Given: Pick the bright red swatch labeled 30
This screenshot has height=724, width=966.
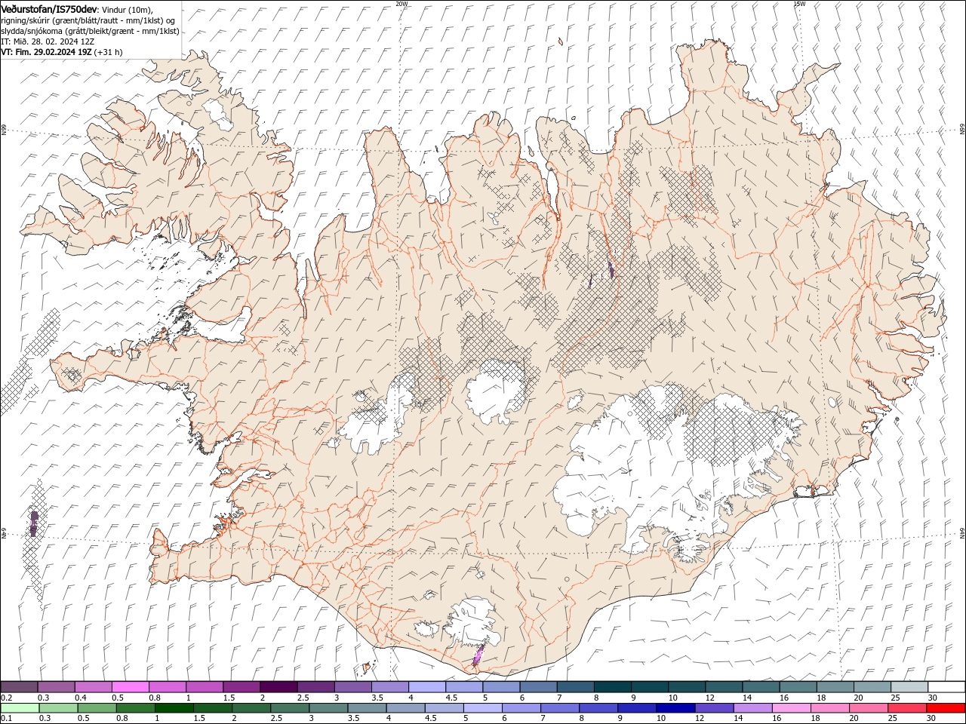Looking at the screenshot, I should pyautogui.click(x=946, y=708).
